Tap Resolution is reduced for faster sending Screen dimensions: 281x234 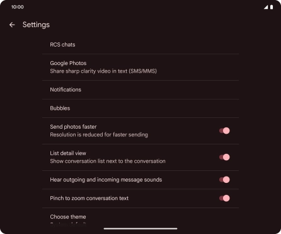pos(99,135)
